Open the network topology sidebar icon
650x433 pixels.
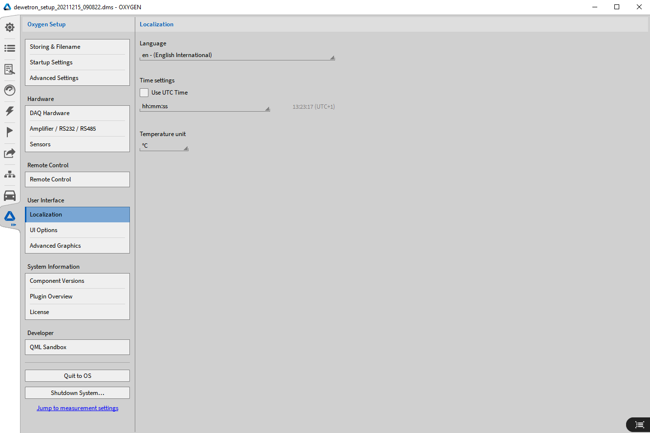click(10, 174)
